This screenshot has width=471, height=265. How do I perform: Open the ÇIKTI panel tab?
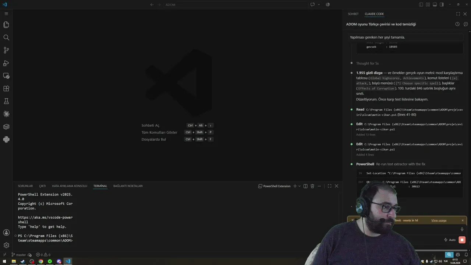[42, 186]
